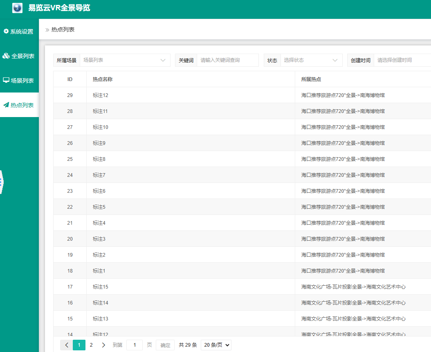Click the 请输入关键词查询 keyword input

(x=227, y=60)
